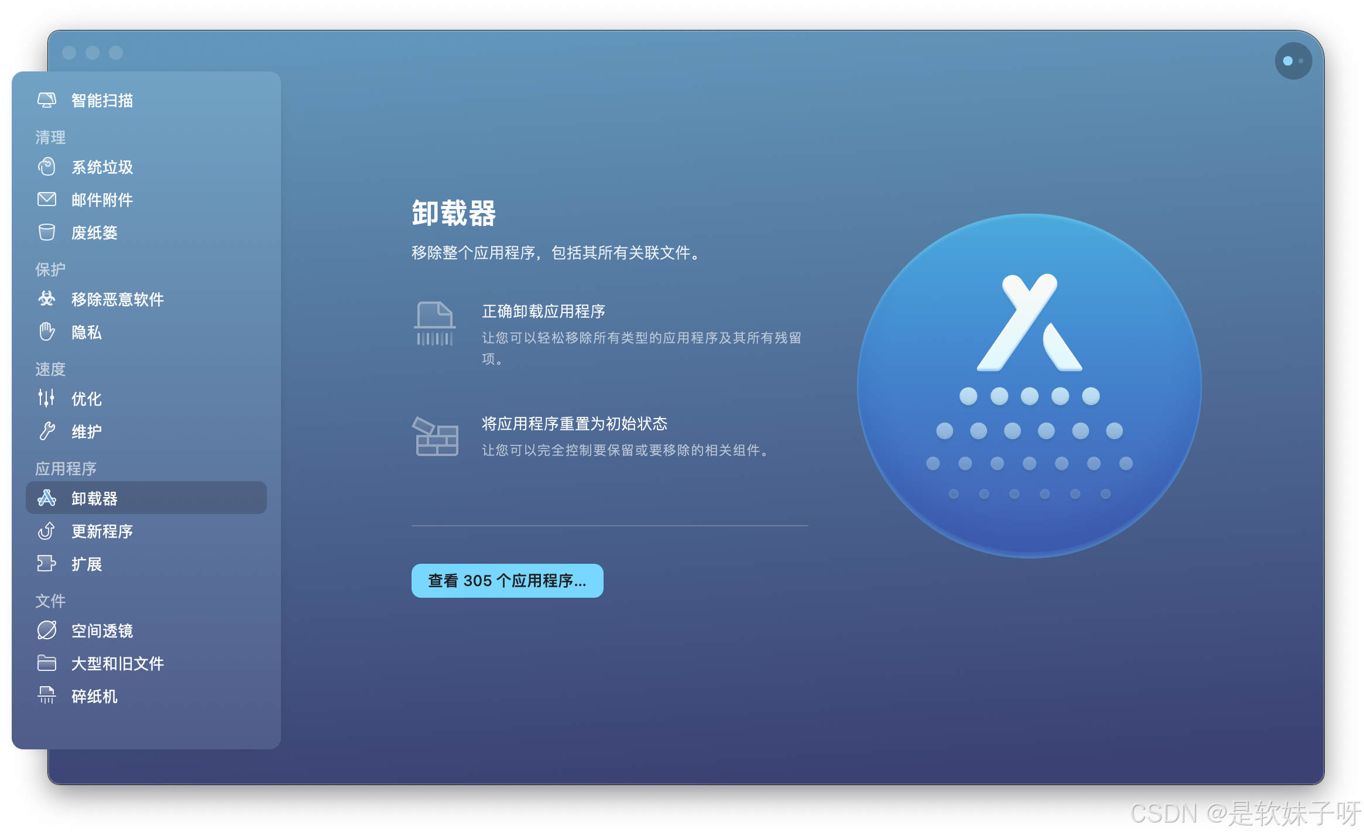Screen dimensions: 1364x836
Task: Select the 更新程序 label
Action: tap(102, 531)
